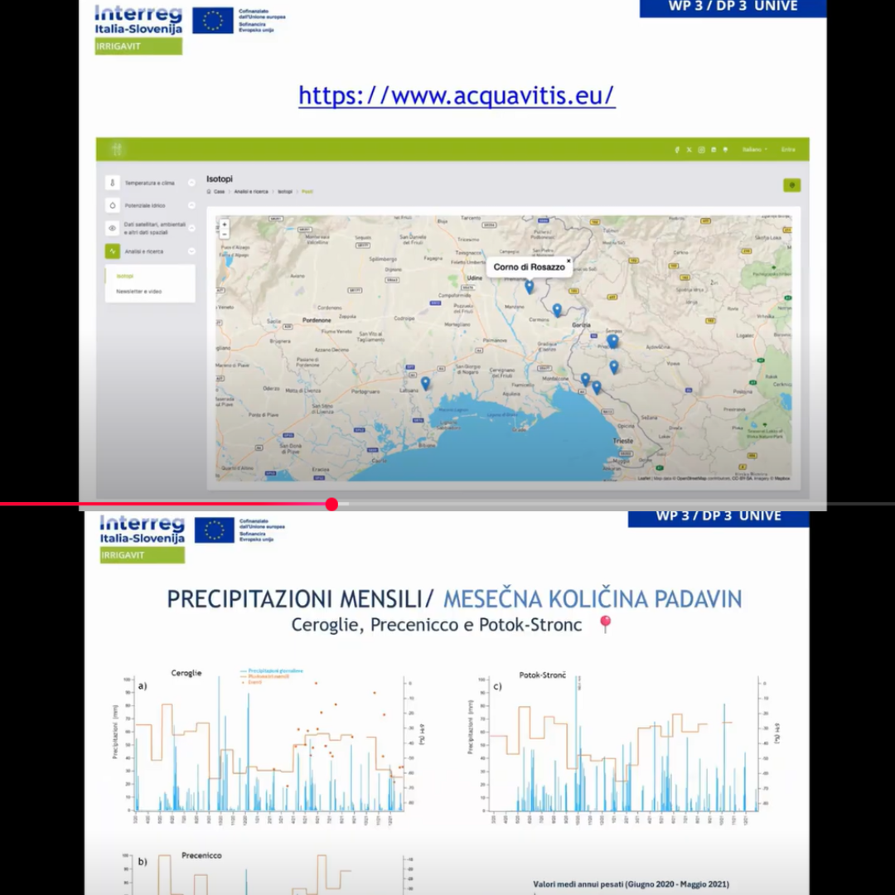The width and height of the screenshot is (895, 895).
Task: Click the YouTube icon in the header
Action: coord(714,149)
